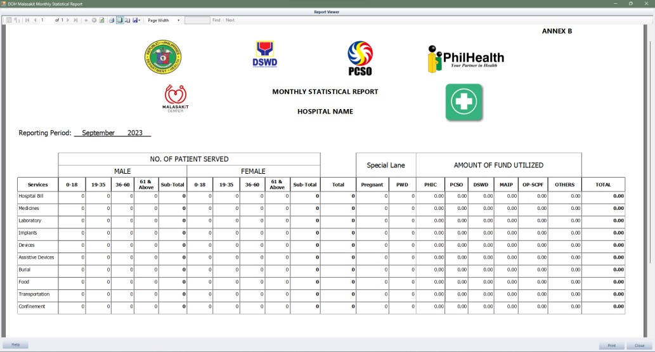655x352 pixels.
Task: Expand the Page Width zoom dropdown
Action: tap(178, 20)
